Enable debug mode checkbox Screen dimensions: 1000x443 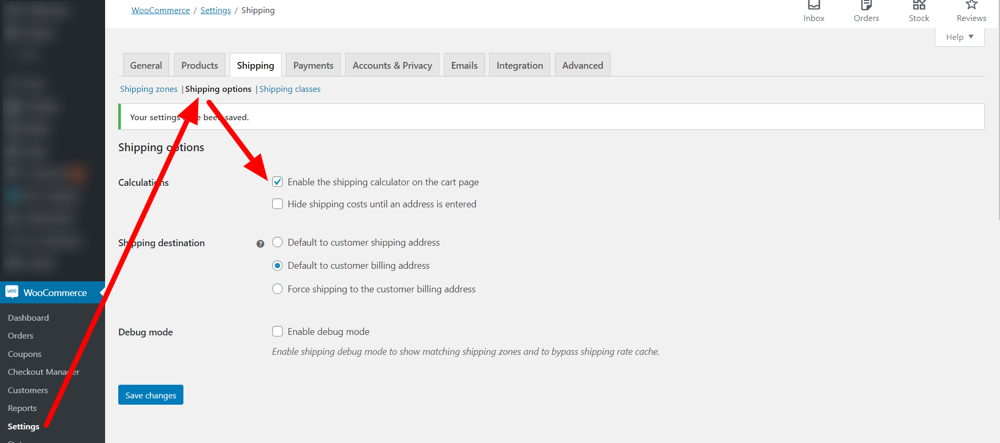click(x=277, y=331)
